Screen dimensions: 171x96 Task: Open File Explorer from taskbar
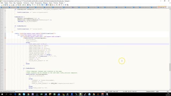(20, 94)
